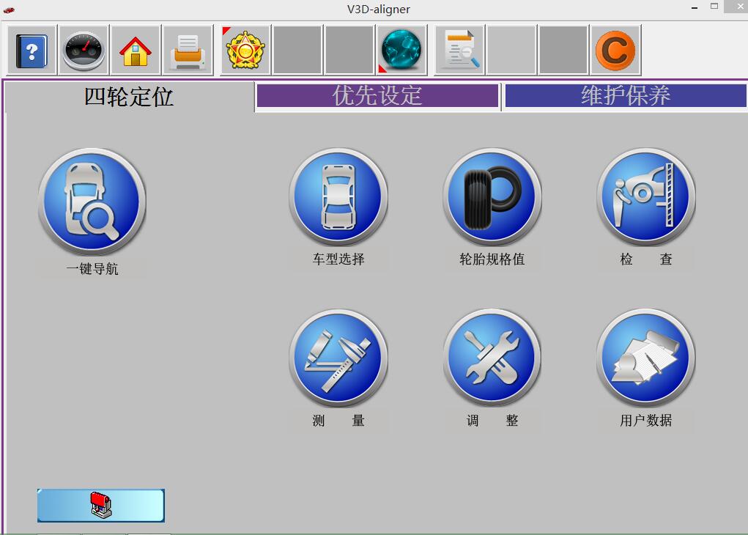
Task: Go to home via house icon
Action: (136, 51)
